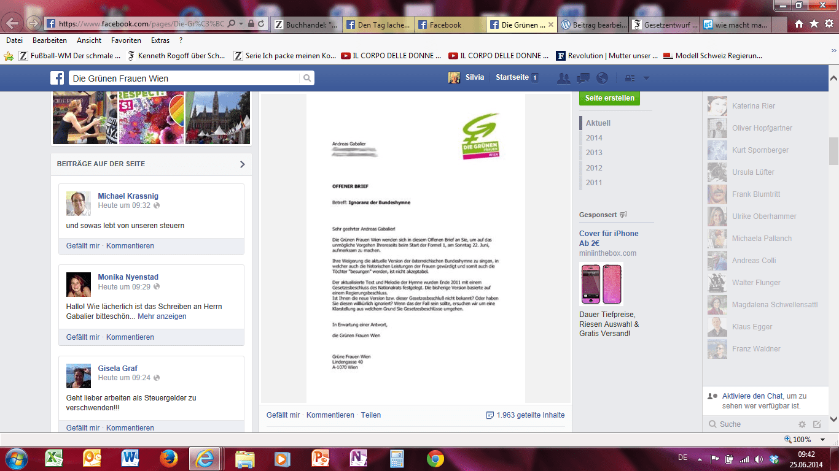Click 'Aktiviere den Chat' link

[752, 396]
